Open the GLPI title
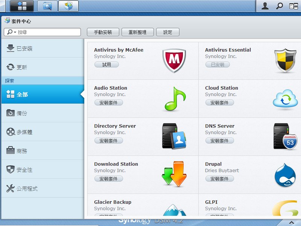Viewport: 301px width, 226px height. point(211,202)
